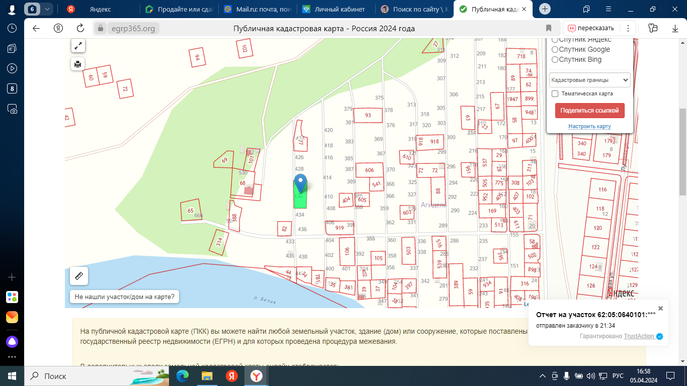Open the Windows Start menu
The image size is (687, 386).
coord(12,376)
